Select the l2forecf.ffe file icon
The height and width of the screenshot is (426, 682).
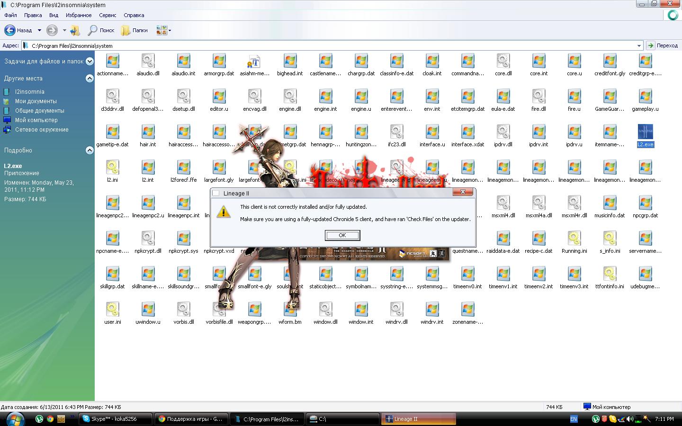tap(183, 168)
